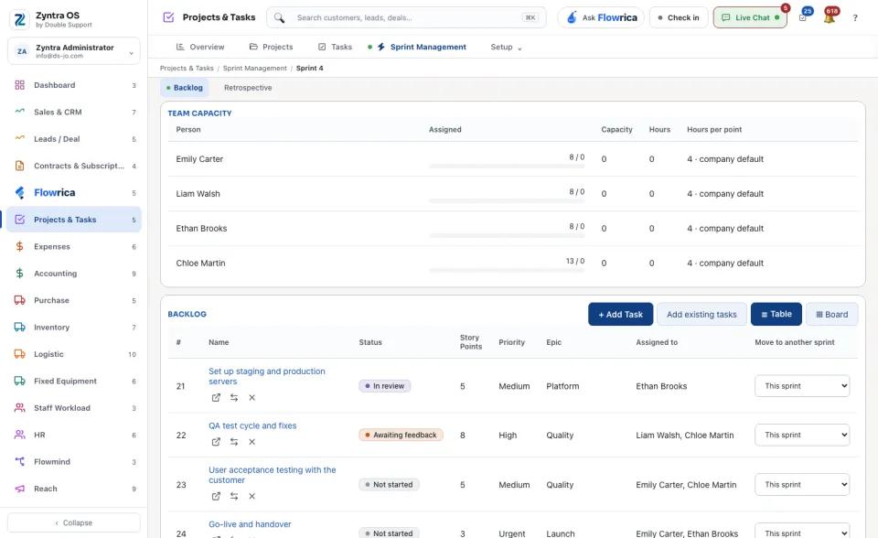Open sprint dropdown for task 24

coord(802,532)
